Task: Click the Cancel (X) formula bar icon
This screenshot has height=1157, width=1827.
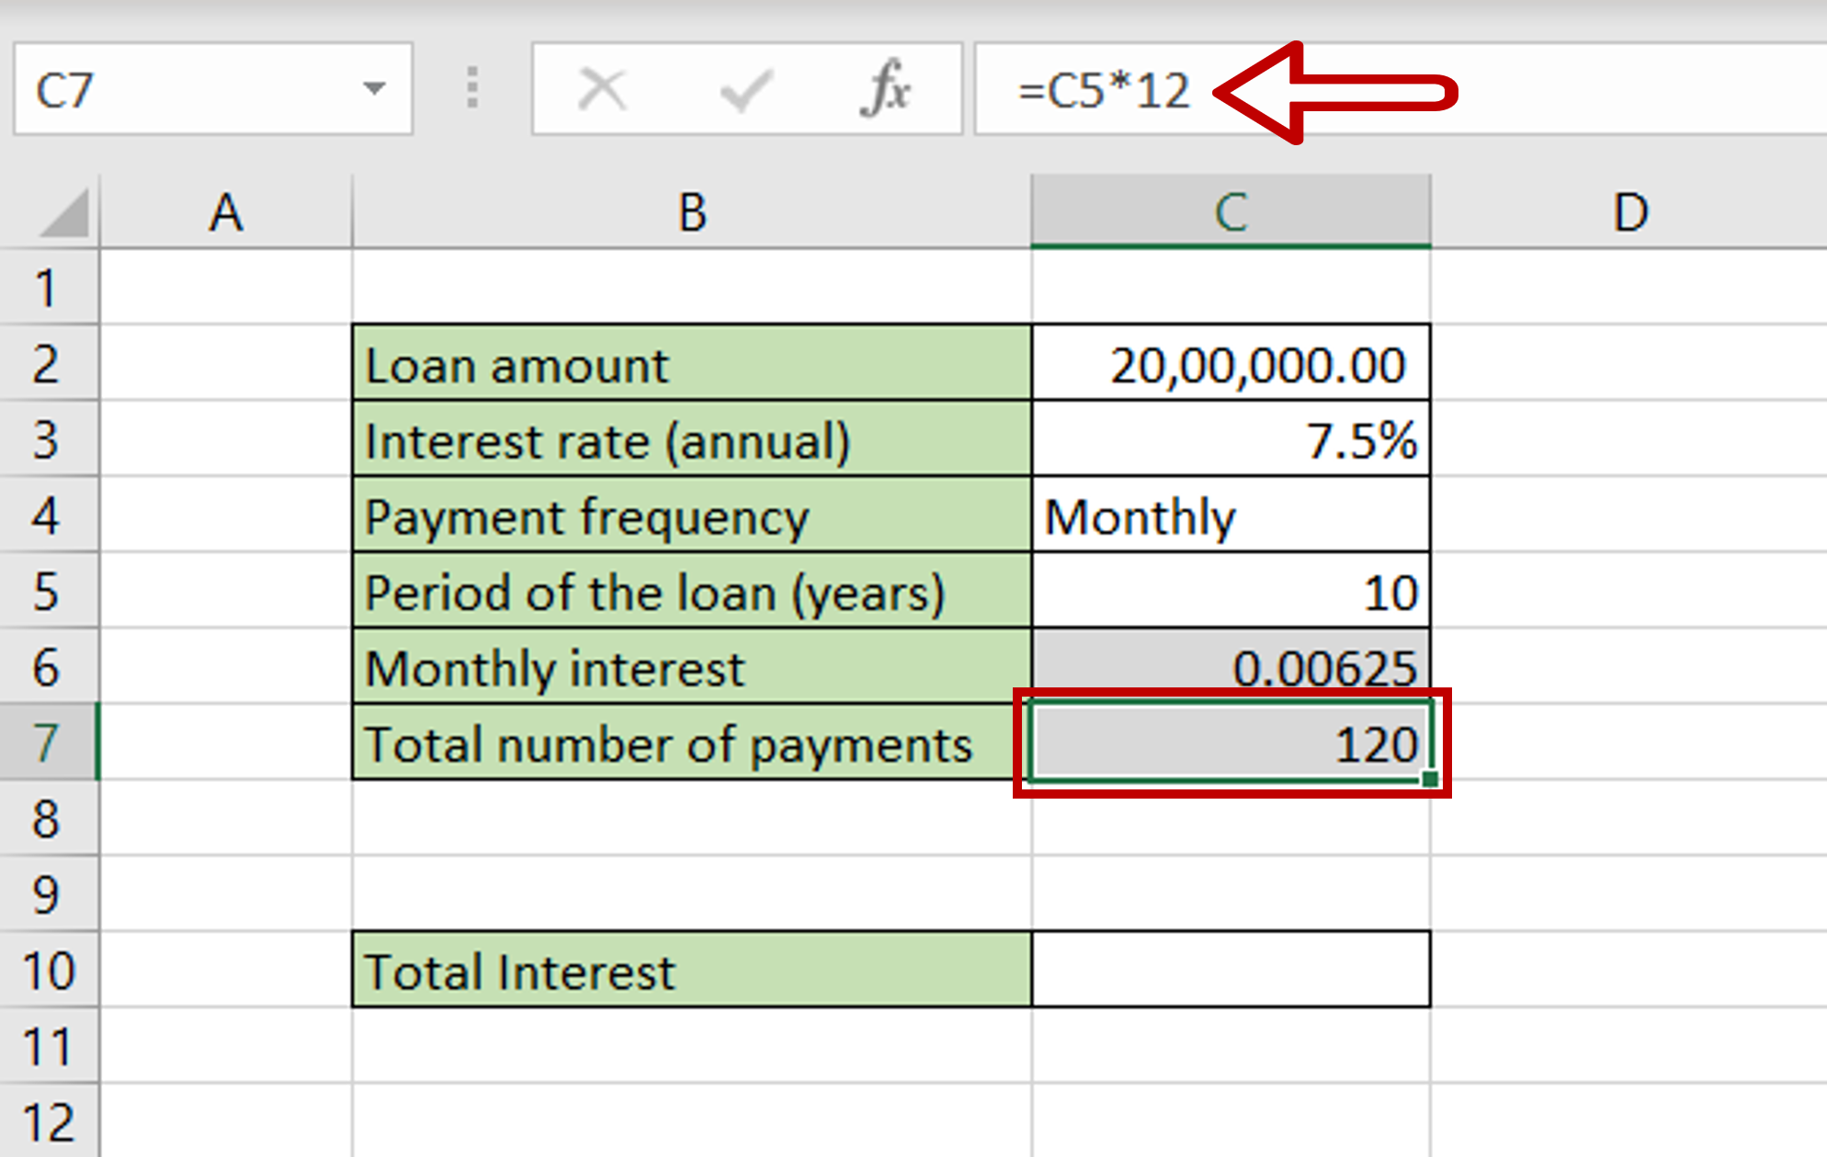Action: (602, 90)
